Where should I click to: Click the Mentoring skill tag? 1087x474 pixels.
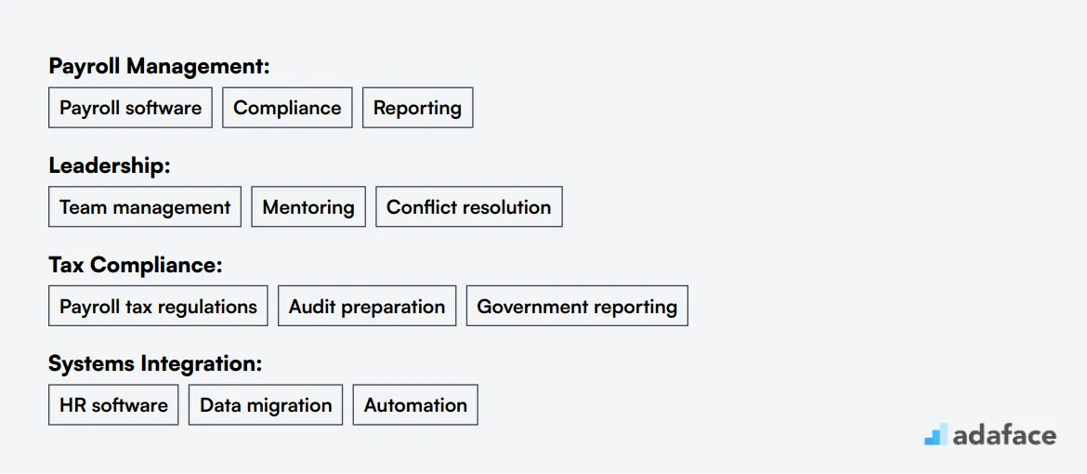(308, 207)
